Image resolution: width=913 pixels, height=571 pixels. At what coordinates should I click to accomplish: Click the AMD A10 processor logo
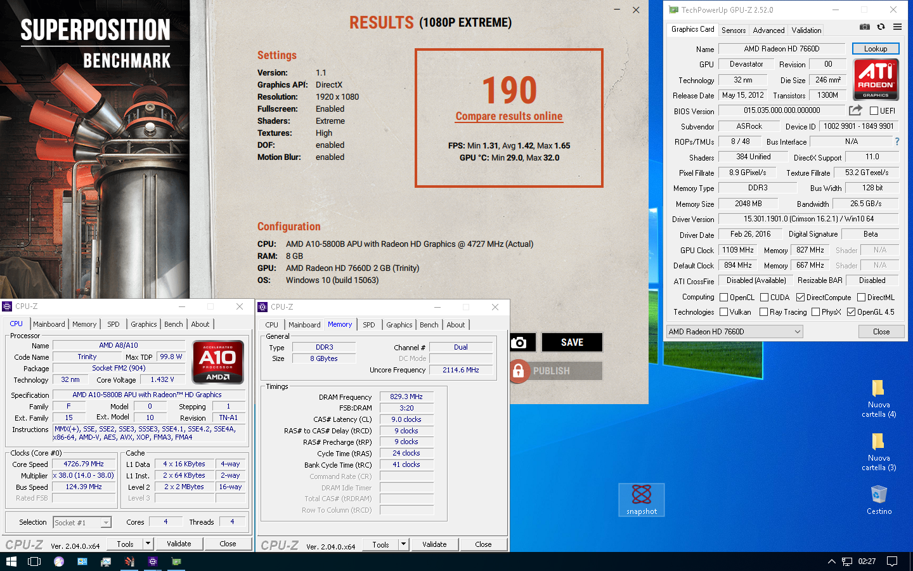(x=217, y=362)
